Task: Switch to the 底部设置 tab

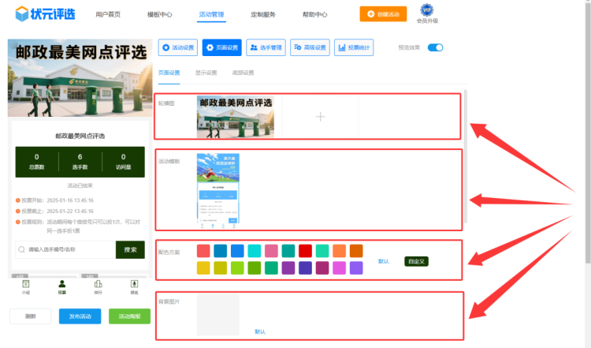Action: pyautogui.click(x=243, y=73)
